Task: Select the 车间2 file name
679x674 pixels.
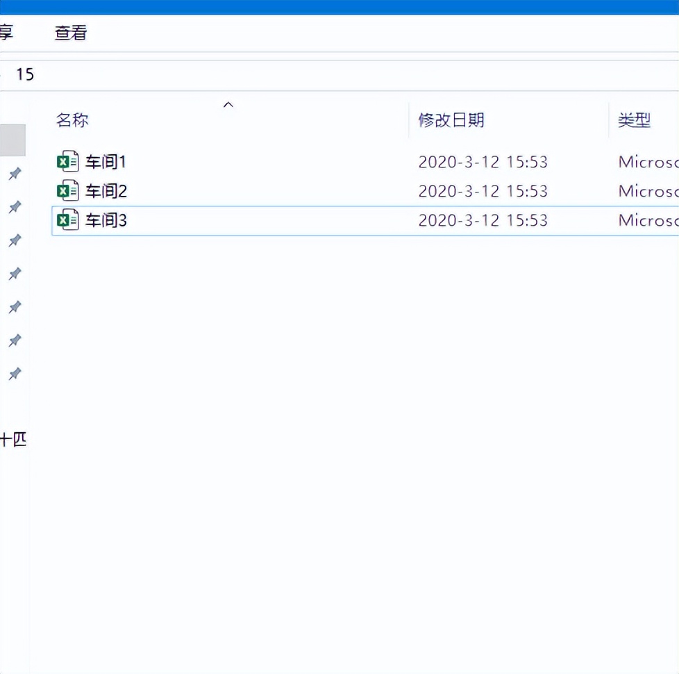Action: (106, 191)
